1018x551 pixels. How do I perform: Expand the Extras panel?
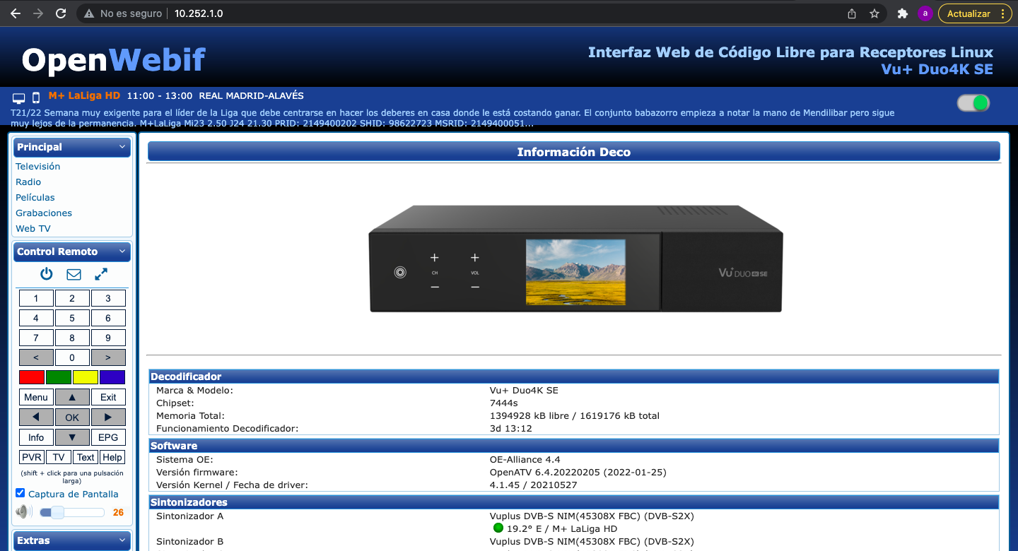pyautogui.click(x=122, y=540)
